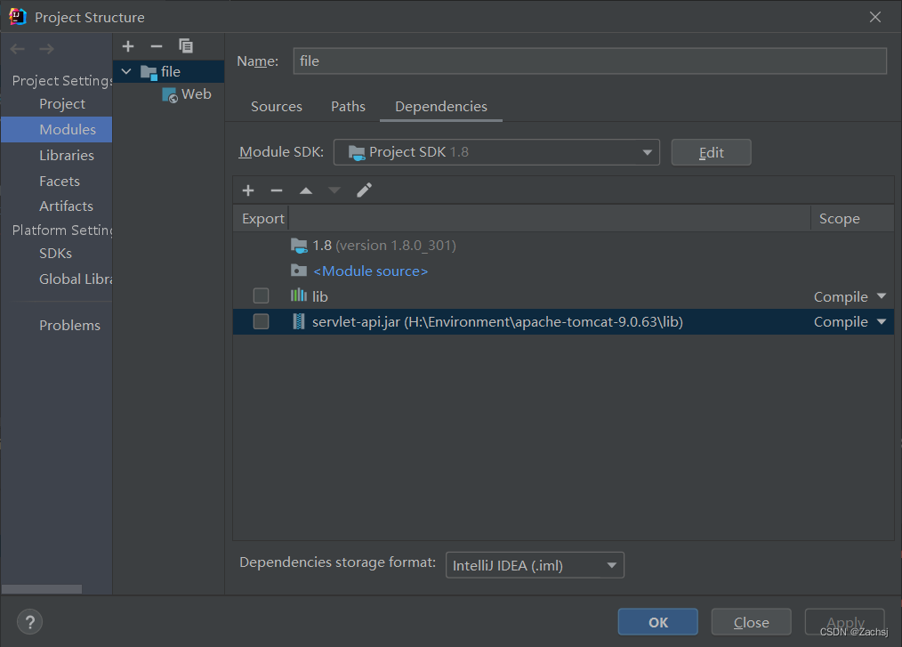
Task: Click the Web facet icon
Action: pos(170,95)
